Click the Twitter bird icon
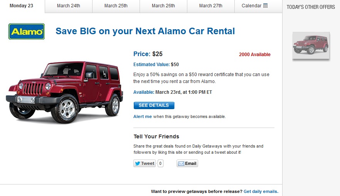This screenshot has height=196, width=340. coord(137,163)
